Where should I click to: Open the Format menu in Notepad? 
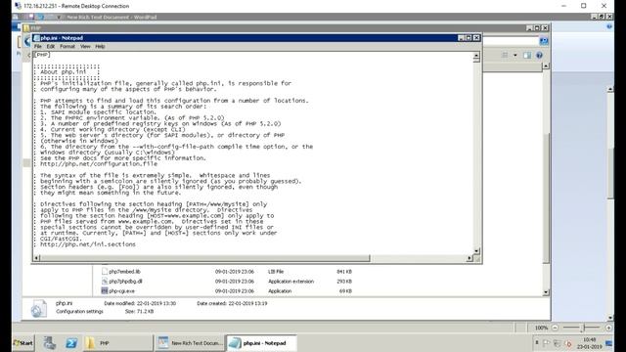67,46
